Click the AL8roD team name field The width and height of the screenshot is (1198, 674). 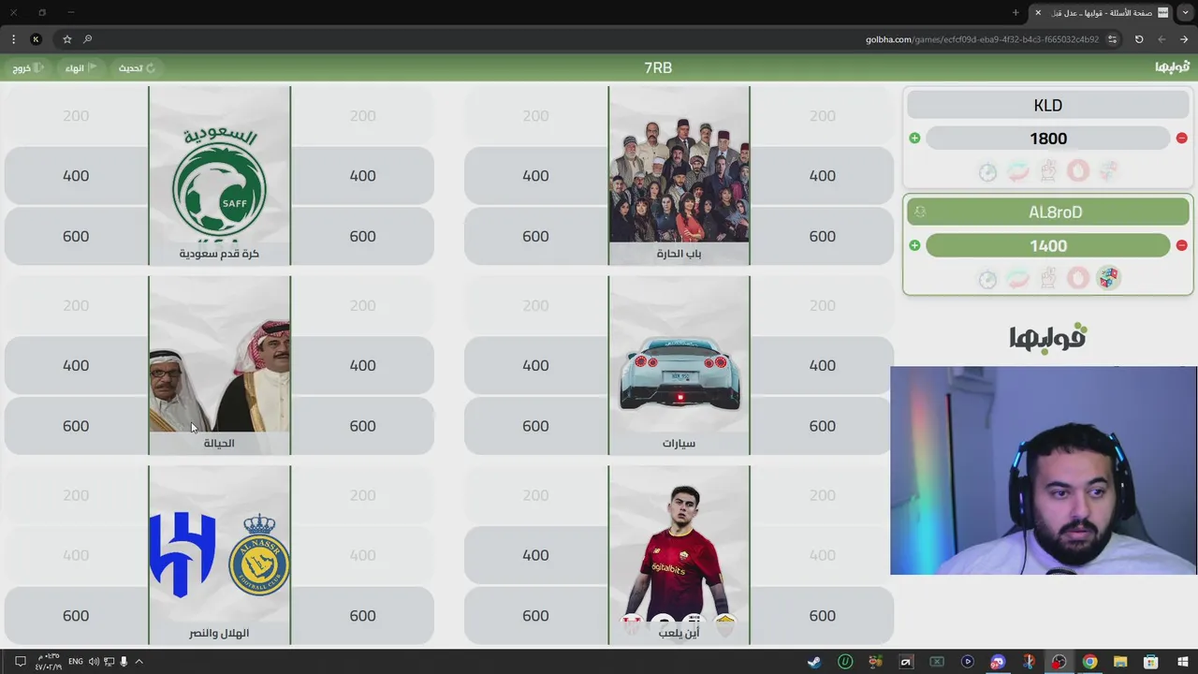tap(1048, 212)
